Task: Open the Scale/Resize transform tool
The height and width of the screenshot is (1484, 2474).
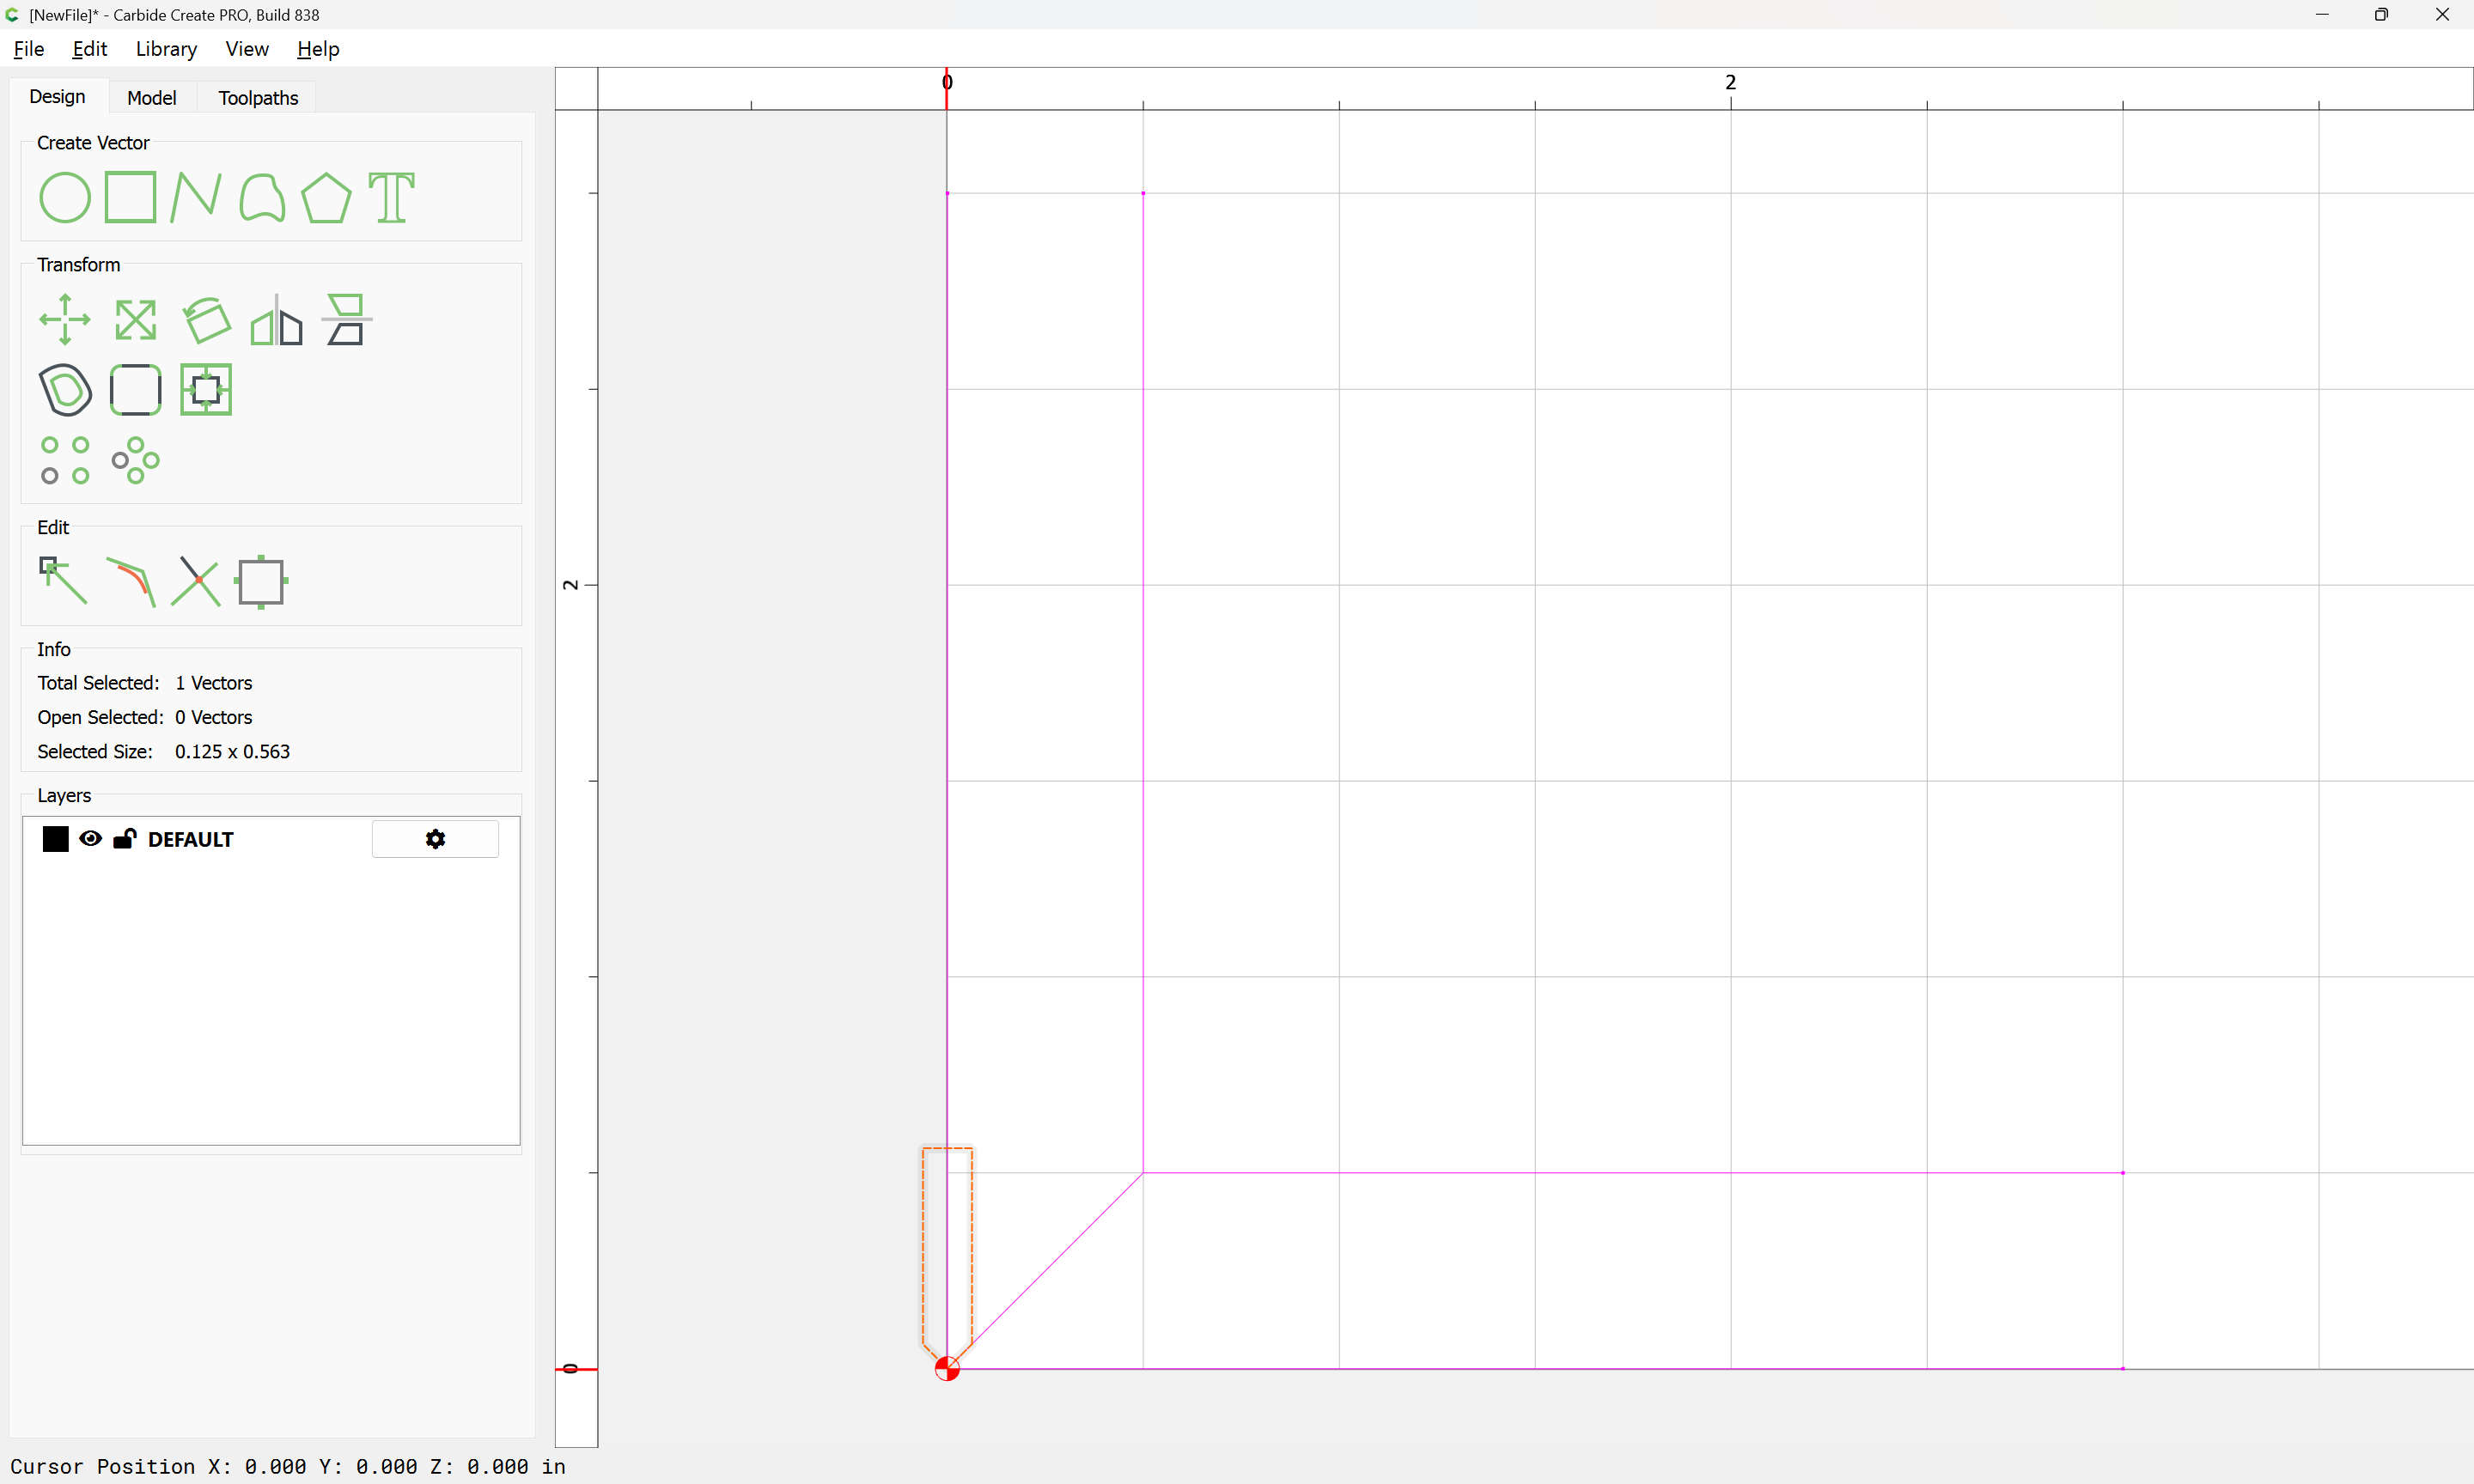Action: click(135, 320)
